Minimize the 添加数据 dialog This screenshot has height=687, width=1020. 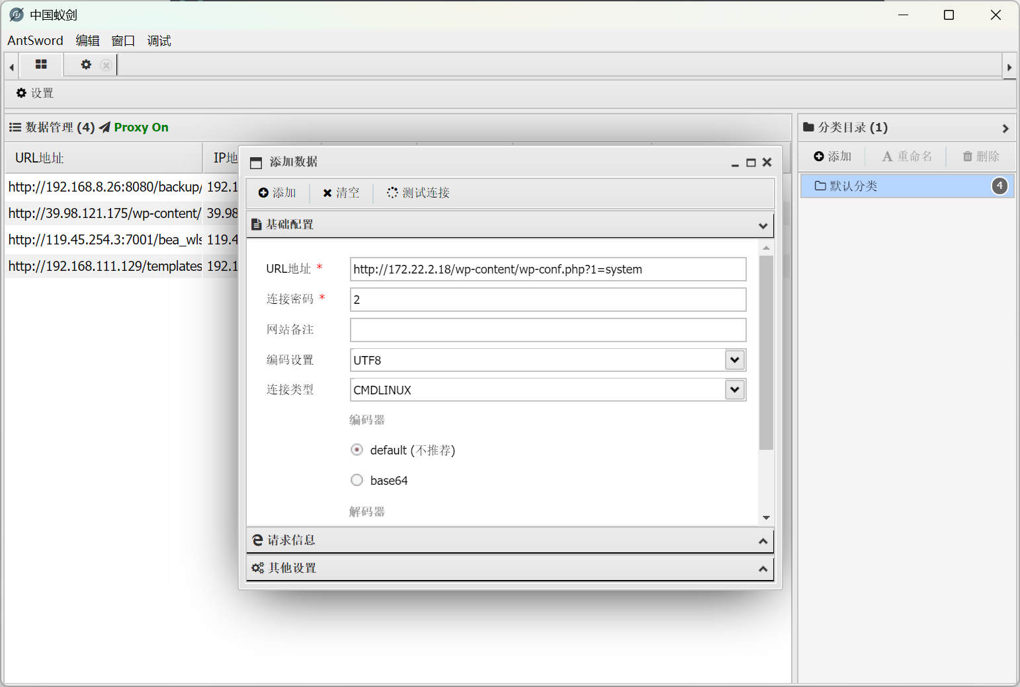pyautogui.click(x=735, y=163)
